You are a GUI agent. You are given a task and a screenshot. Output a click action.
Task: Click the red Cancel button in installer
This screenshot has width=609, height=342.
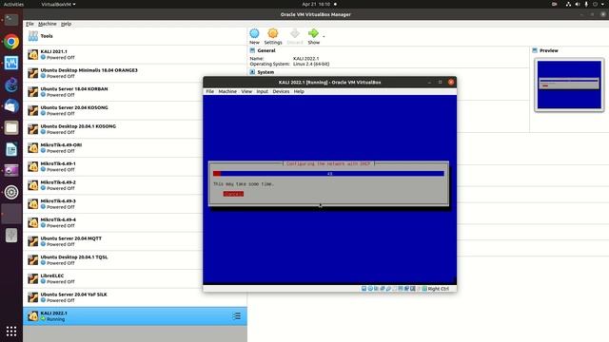233,194
